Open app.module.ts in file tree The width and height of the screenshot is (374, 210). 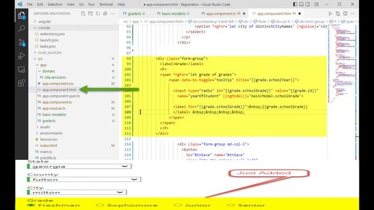point(54,108)
